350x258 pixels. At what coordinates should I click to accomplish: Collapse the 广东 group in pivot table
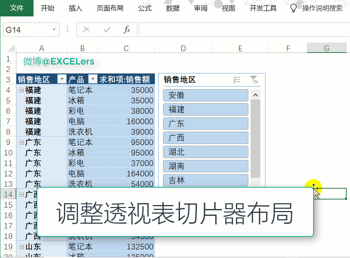(x=21, y=142)
